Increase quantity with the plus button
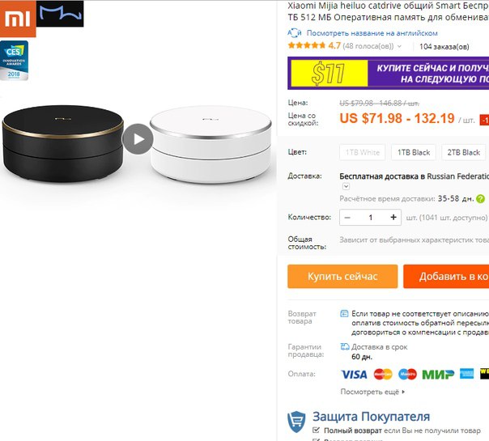 click(x=393, y=217)
